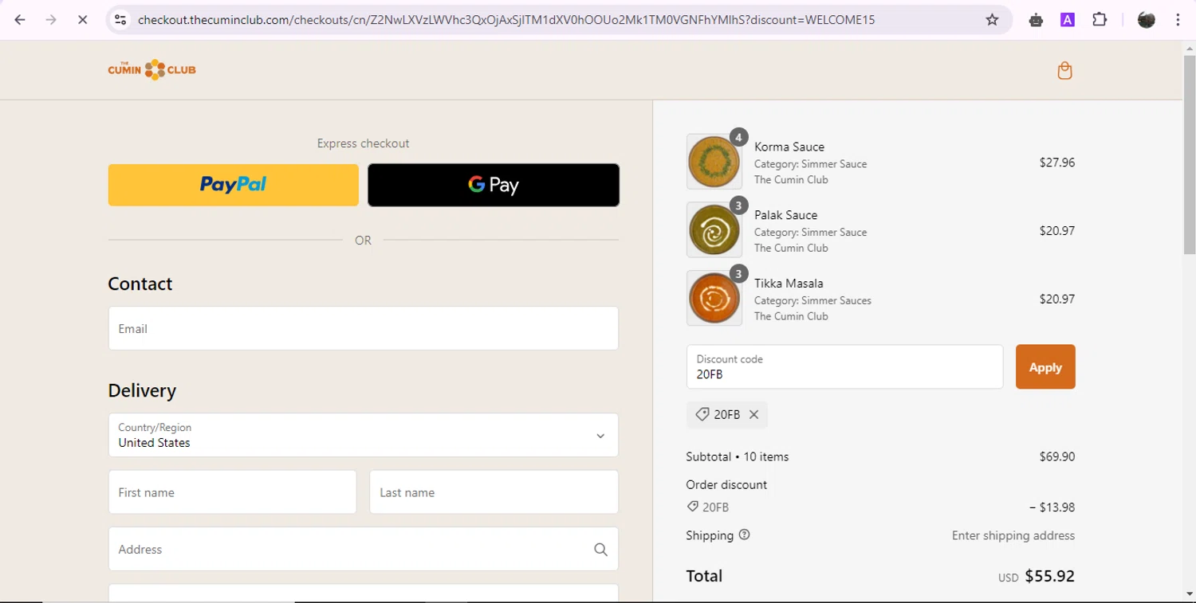This screenshot has height=603, width=1196.
Task: Click the Palak Sauce product thumbnail
Action: (714, 230)
